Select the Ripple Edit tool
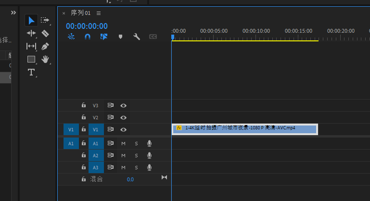 [31, 33]
